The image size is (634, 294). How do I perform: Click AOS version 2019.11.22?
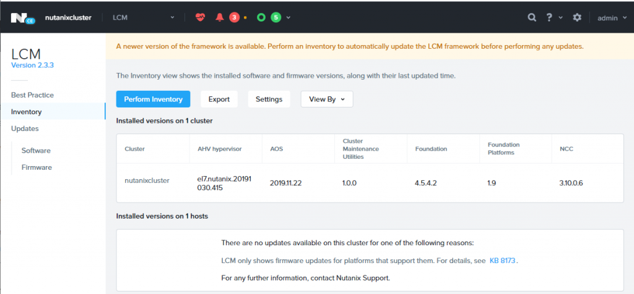[x=286, y=183]
